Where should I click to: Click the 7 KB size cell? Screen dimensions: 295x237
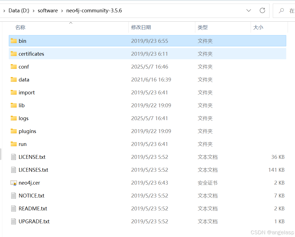(x=279, y=196)
